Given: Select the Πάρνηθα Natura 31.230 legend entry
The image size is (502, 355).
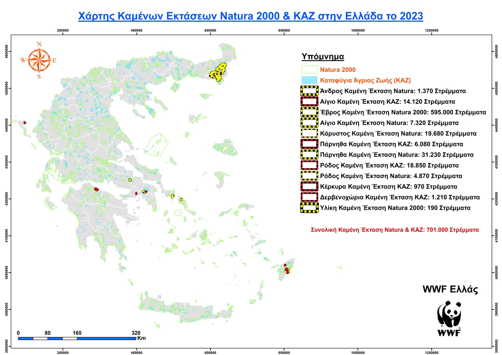Looking at the screenshot, I should point(397,155).
